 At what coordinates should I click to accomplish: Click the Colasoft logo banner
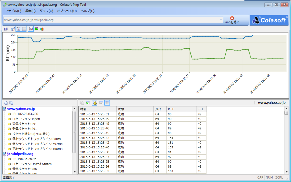tap(269, 20)
